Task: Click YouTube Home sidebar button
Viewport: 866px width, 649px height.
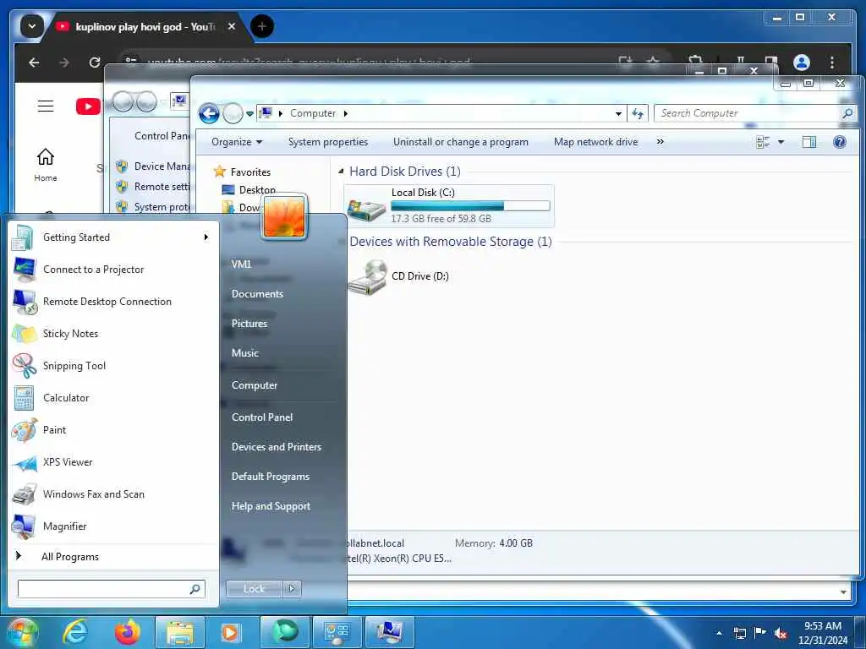Action: 46,165
